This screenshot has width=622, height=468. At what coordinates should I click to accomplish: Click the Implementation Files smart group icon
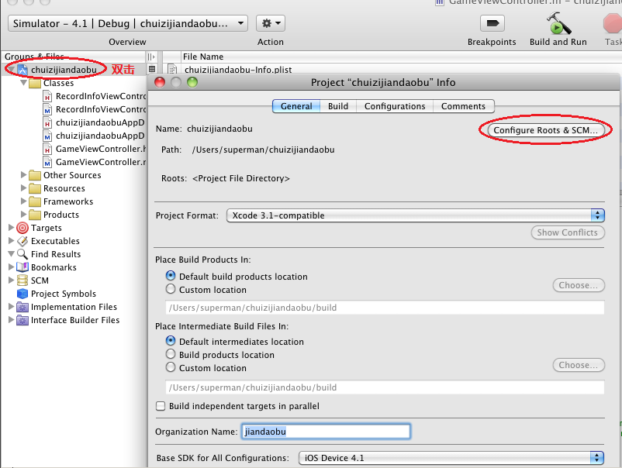(22, 307)
